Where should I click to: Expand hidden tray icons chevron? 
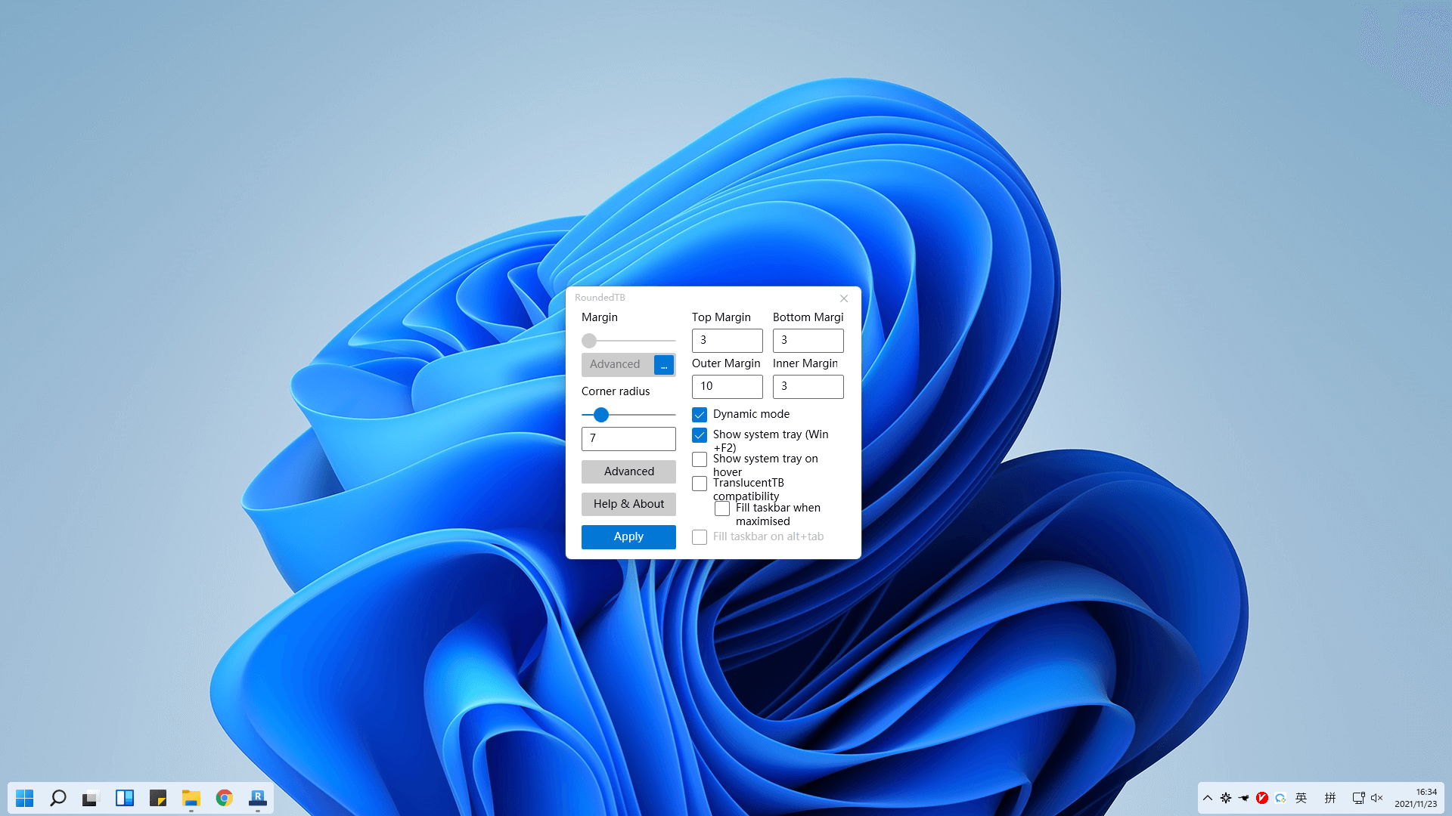(1208, 798)
